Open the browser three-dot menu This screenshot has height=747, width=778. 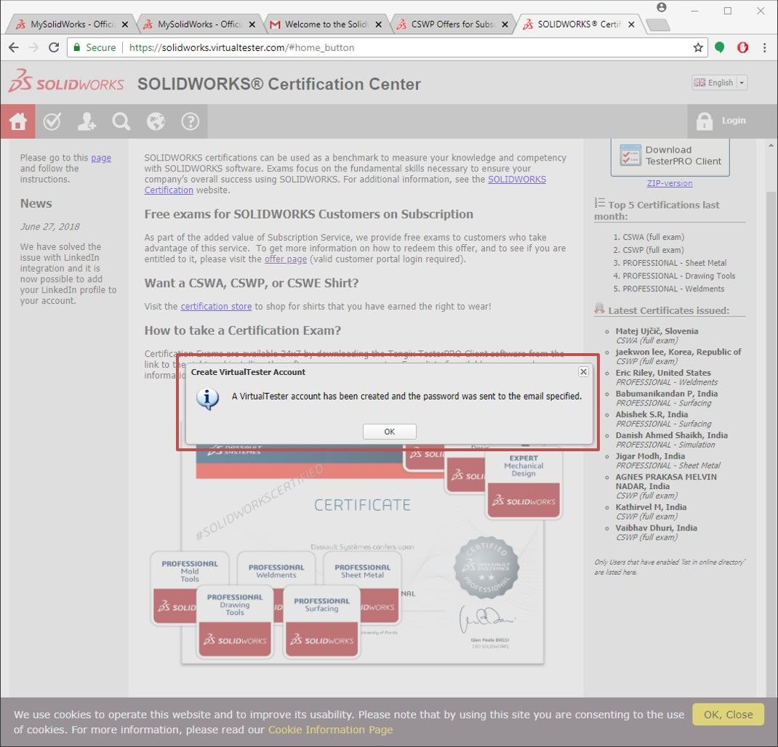(765, 47)
